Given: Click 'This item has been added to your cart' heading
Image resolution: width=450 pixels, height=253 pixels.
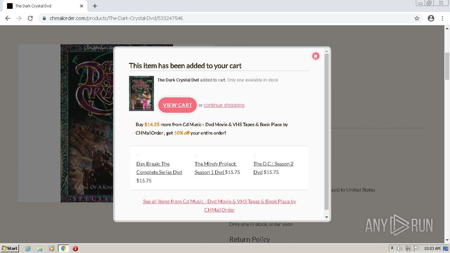Looking at the screenshot, I should click(x=185, y=66).
